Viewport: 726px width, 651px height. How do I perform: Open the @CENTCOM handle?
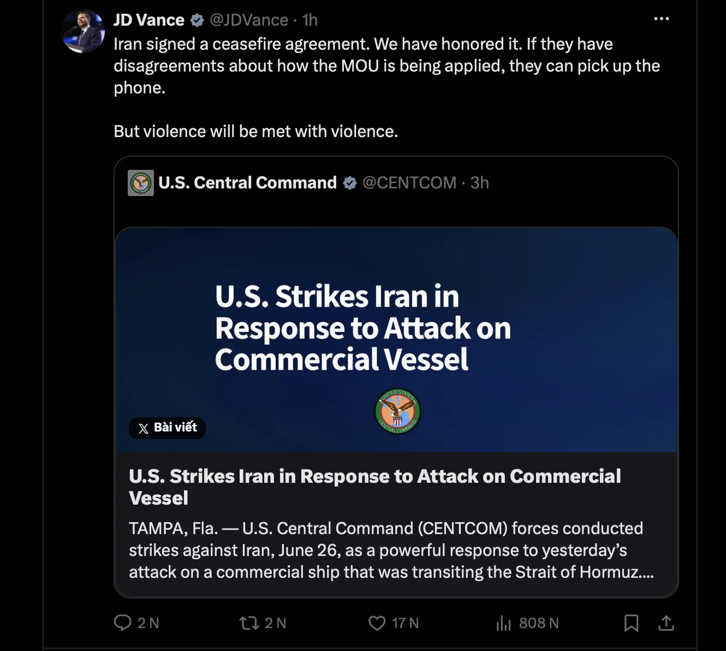coord(409,182)
